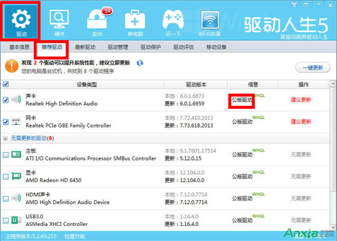
Task: Open the 玩一下 gamepad icon
Action: pos(173,22)
